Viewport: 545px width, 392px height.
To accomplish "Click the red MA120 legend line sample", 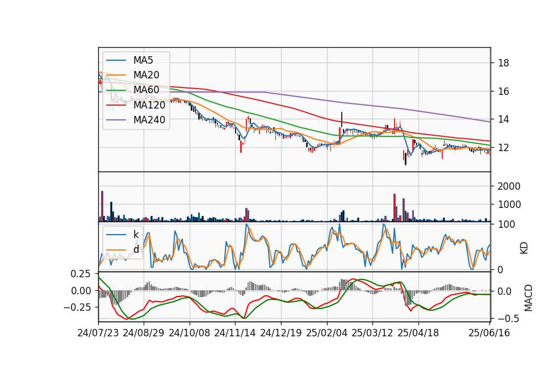I will (116, 105).
